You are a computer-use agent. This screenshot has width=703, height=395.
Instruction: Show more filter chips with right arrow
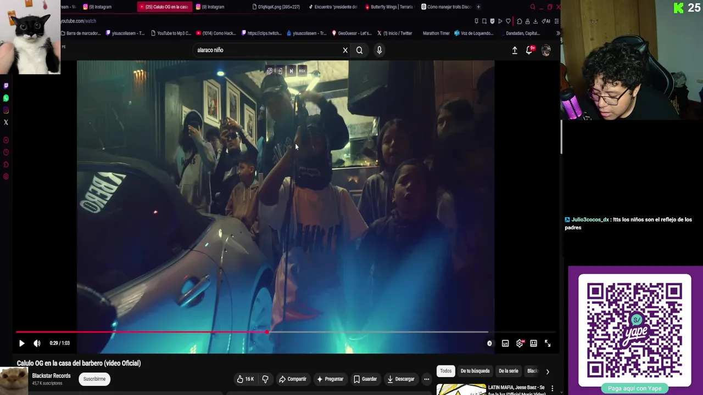[547, 371]
